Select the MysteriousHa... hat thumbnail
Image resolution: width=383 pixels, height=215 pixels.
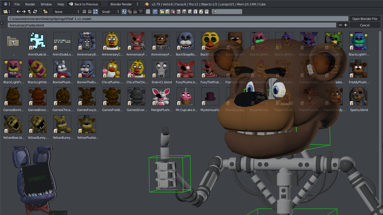click(210, 97)
